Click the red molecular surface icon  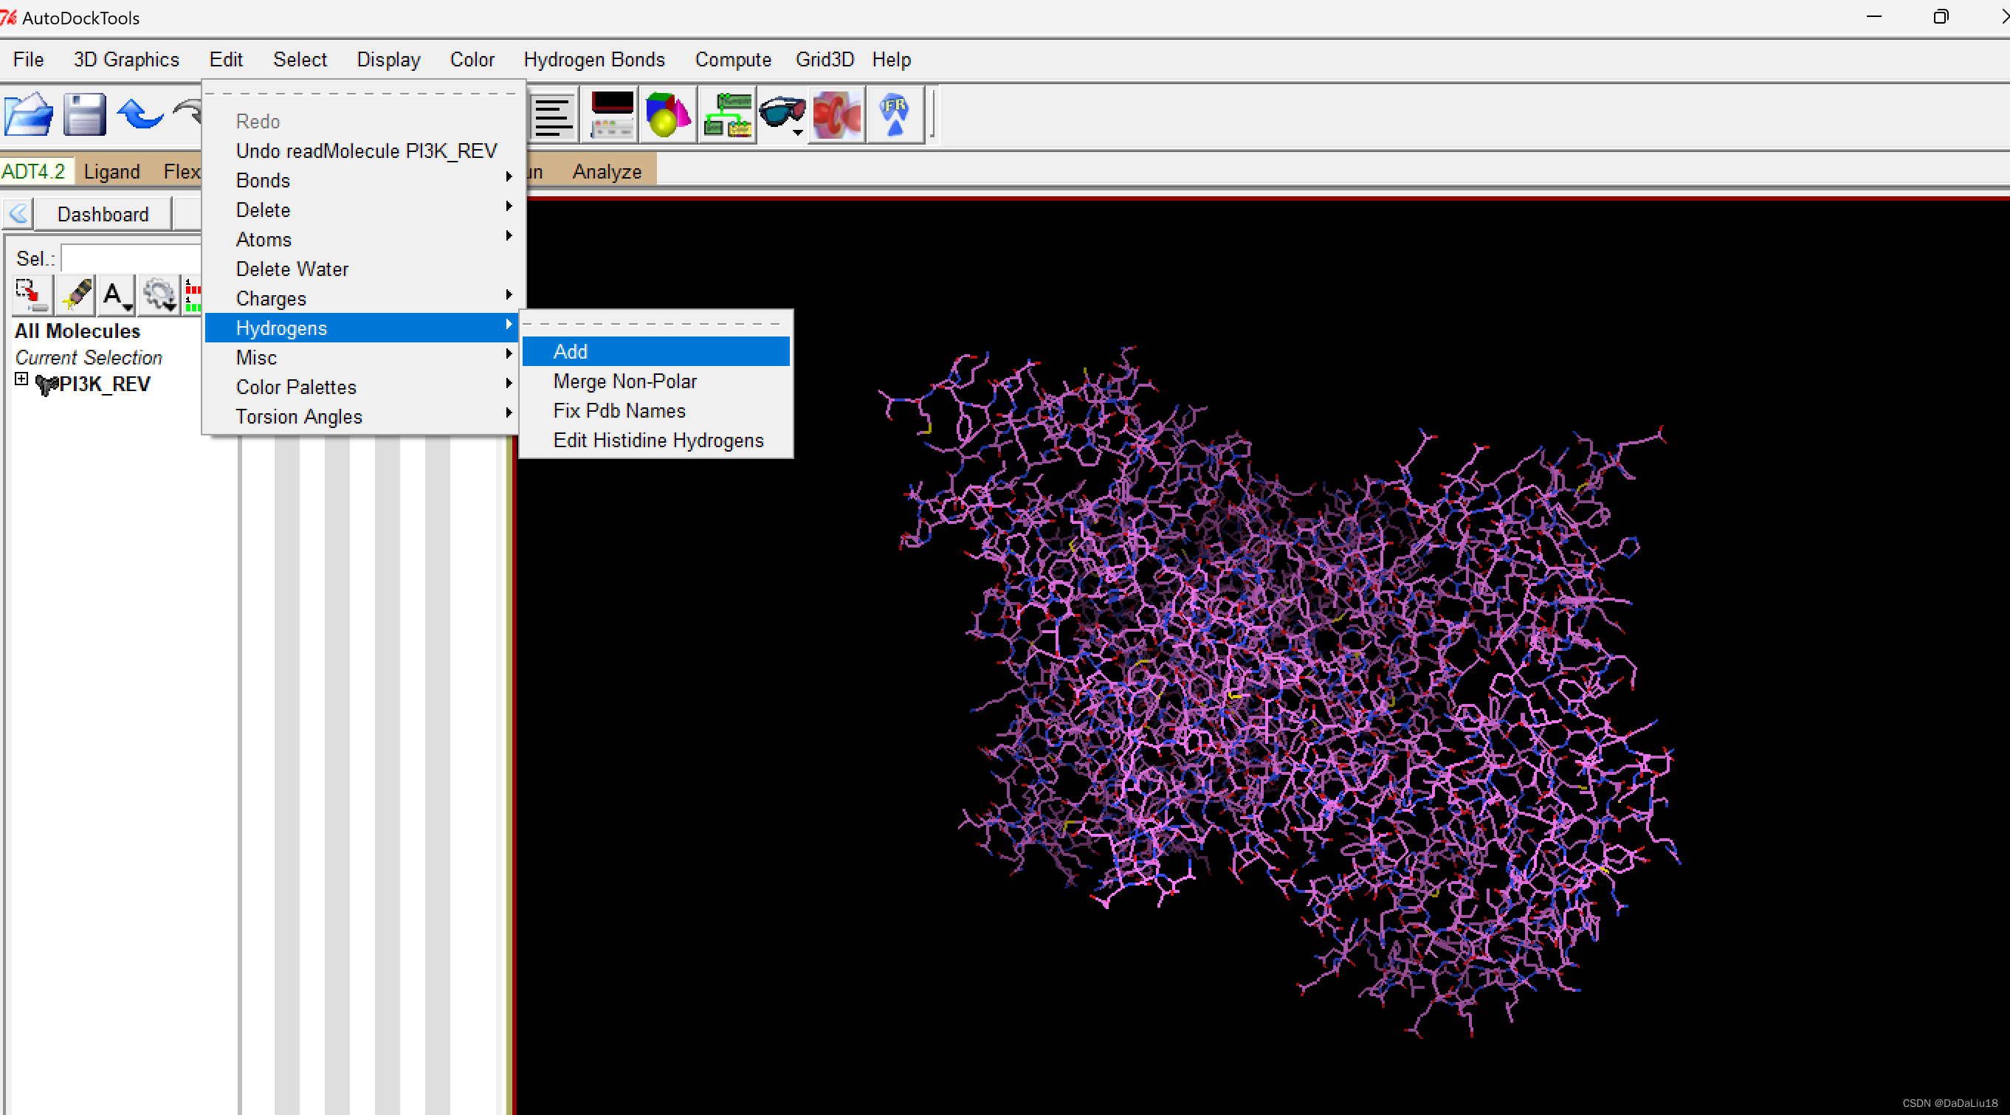click(837, 114)
